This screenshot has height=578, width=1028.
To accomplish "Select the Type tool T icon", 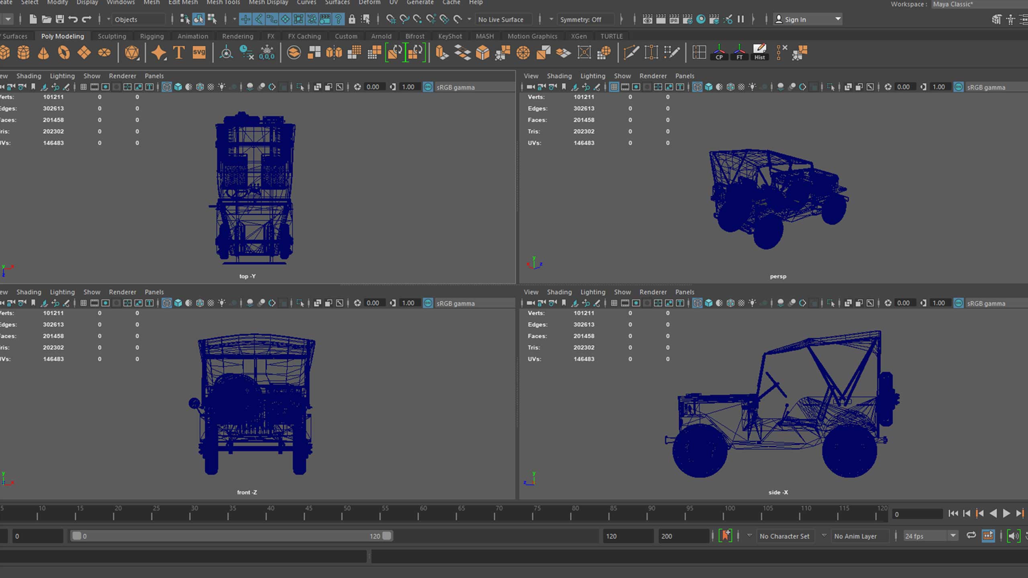I will coord(179,53).
